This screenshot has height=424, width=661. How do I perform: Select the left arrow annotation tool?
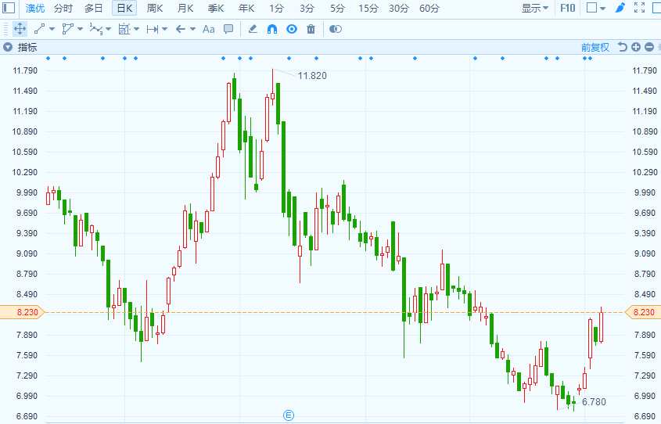pyautogui.click(x=181, y=29)
